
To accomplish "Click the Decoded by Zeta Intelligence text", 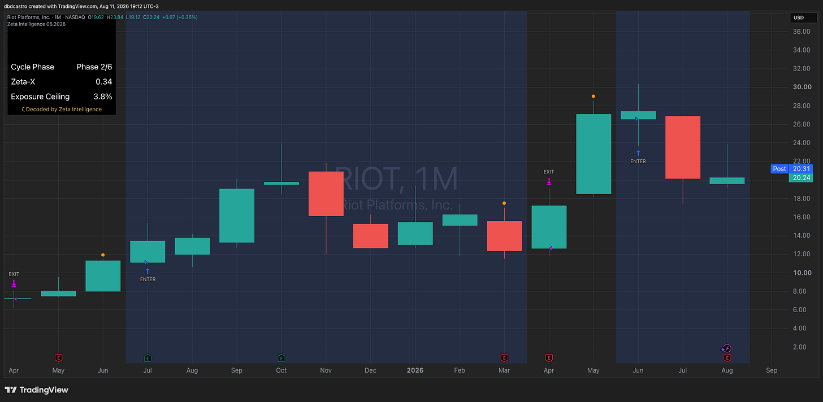I will 61,109.
